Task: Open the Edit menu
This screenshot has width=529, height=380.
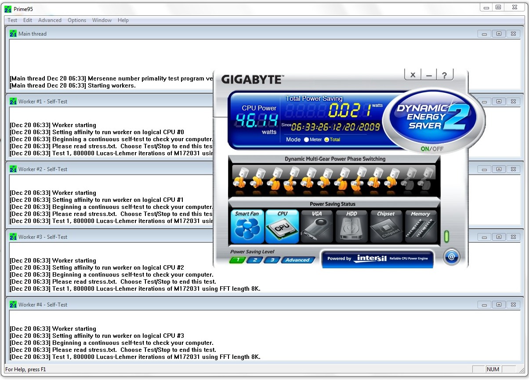Action: tap(28, 20)
